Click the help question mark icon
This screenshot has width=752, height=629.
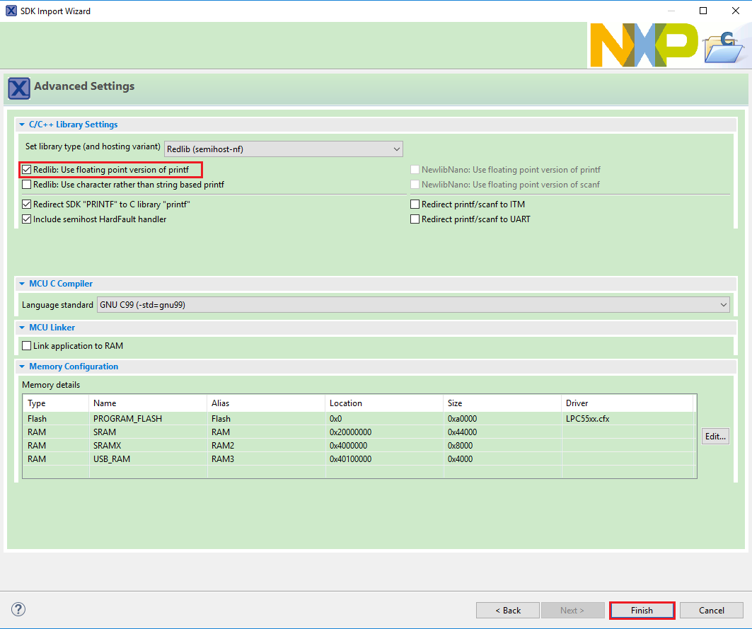pyautogui.click(x=18, y=609)
